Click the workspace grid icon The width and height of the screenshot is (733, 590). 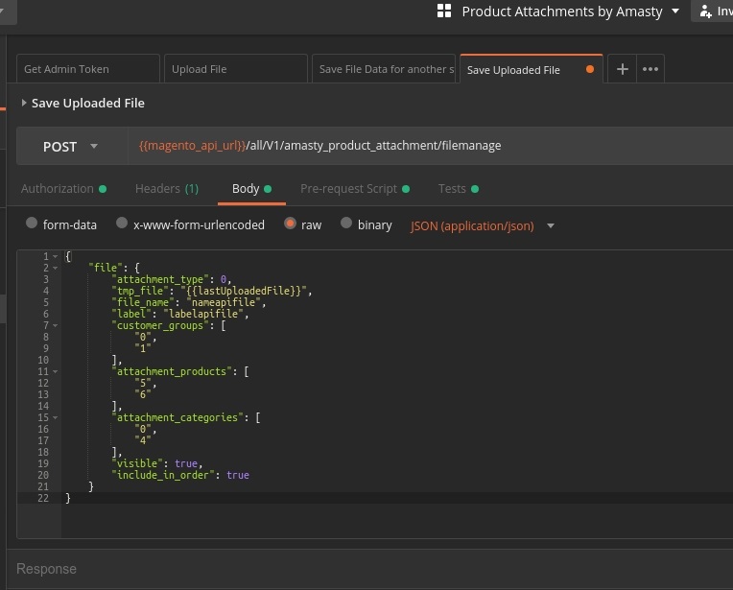443,12
